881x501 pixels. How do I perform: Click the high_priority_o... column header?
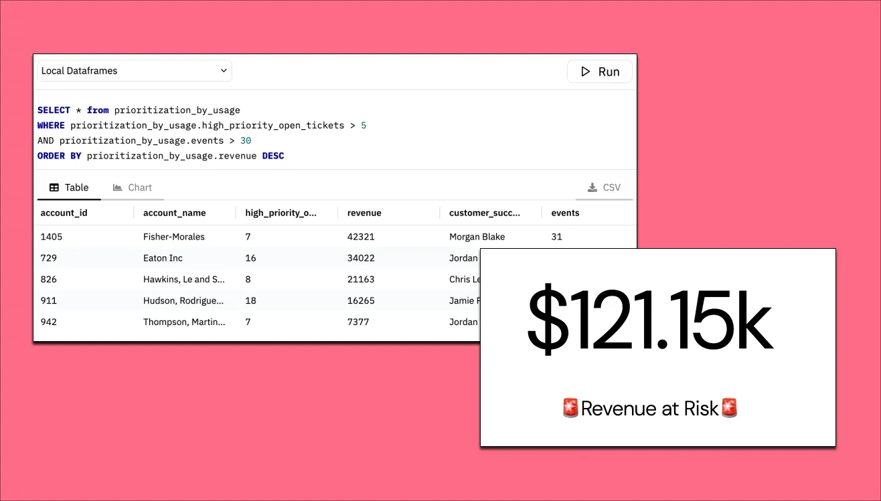(281, 213)
